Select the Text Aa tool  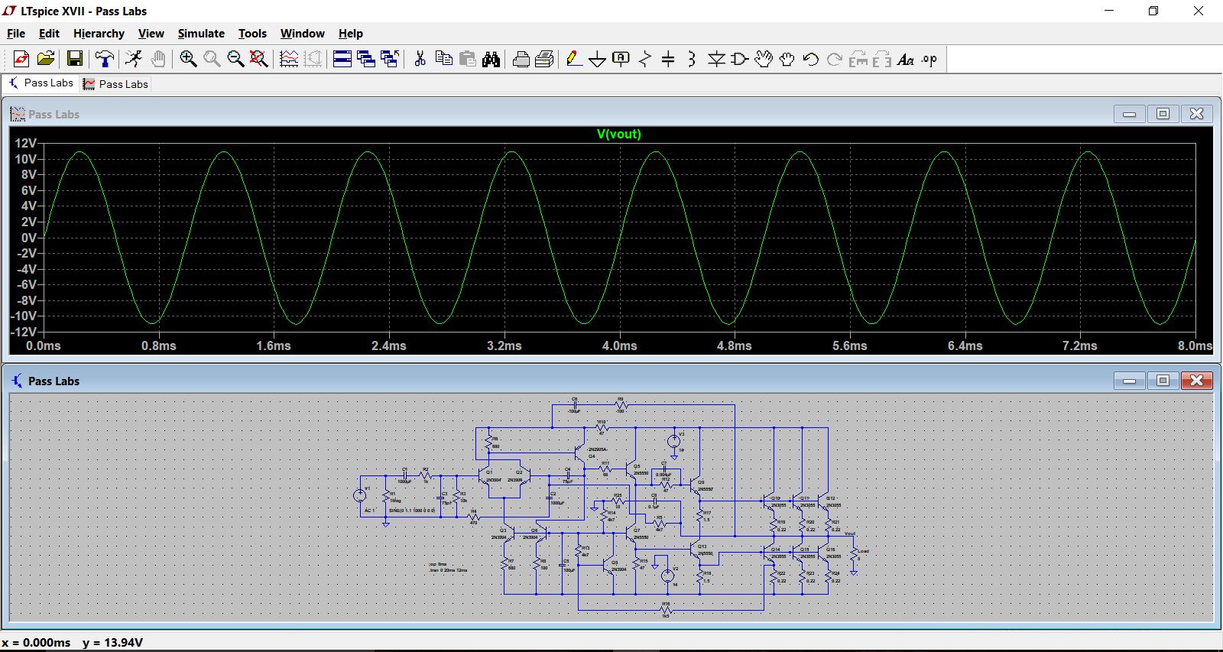[906, 59]
